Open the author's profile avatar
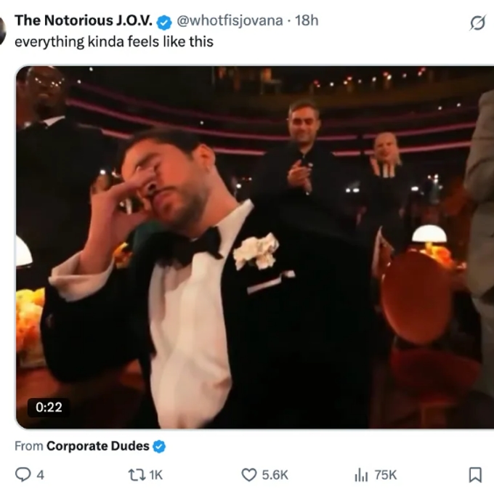 [x=3, y=29]
